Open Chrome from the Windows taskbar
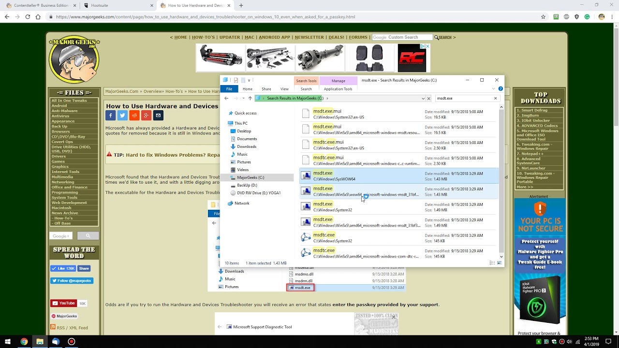Image resolution: width=619 pixels, height=348 pixels. (x=24, y=342)
